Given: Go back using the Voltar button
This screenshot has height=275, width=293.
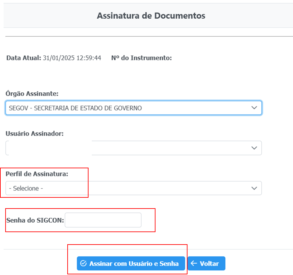Looking at the screenshot, I should [x=206, y=263].
